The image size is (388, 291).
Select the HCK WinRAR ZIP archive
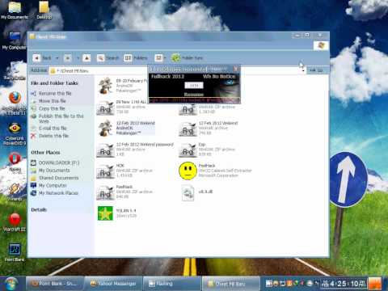click(124, 171)
